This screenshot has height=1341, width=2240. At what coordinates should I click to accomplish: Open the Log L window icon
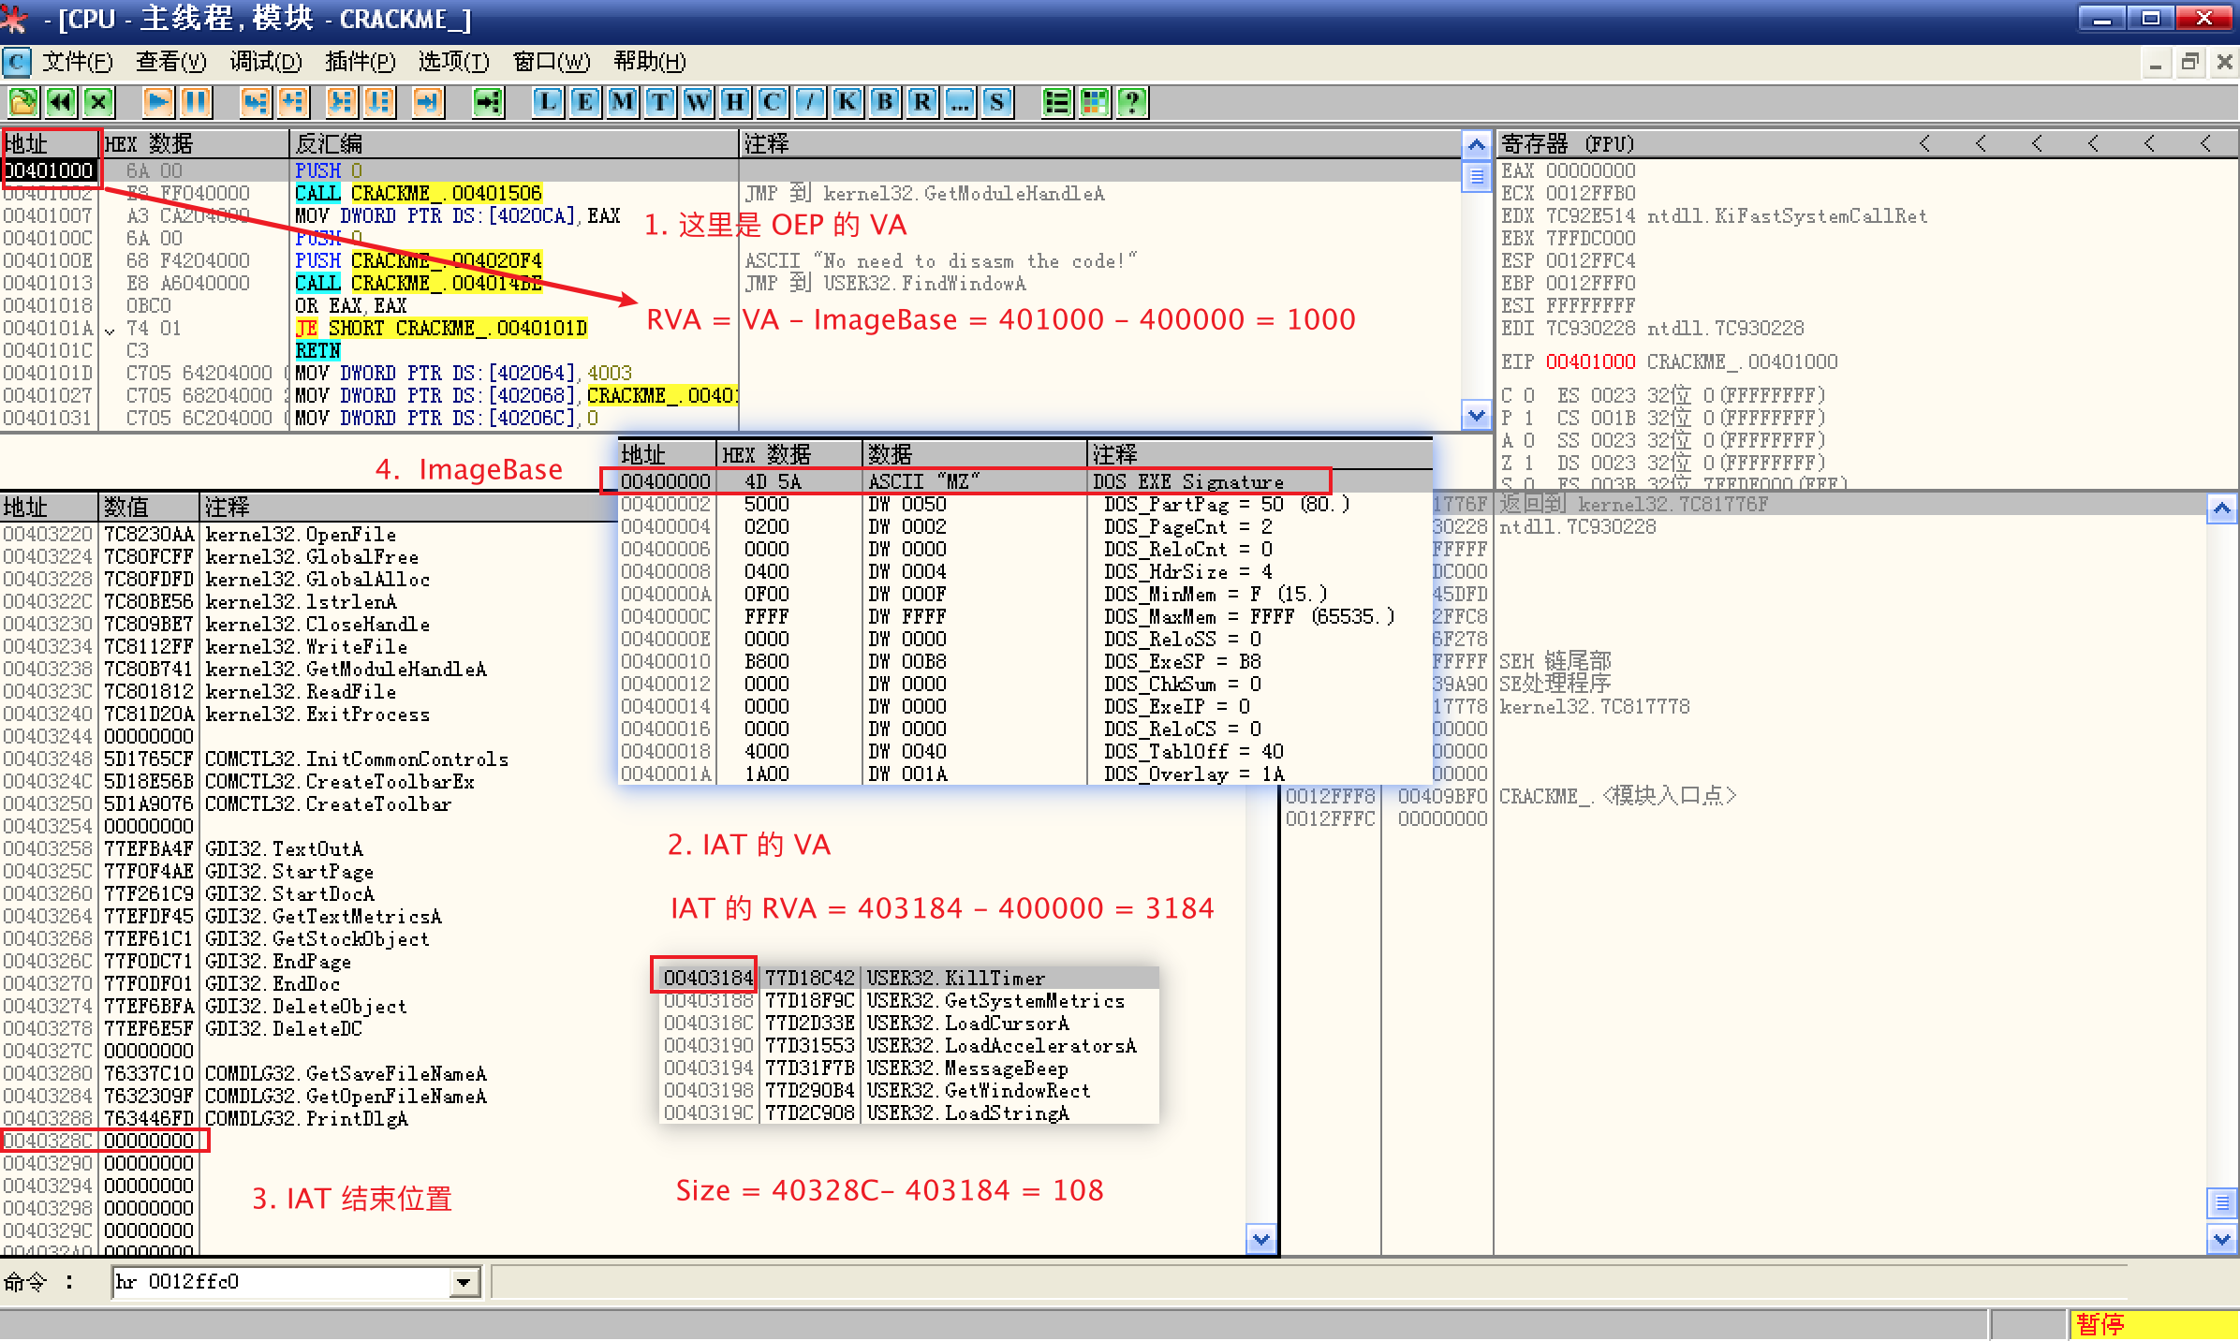pos(548,101)
